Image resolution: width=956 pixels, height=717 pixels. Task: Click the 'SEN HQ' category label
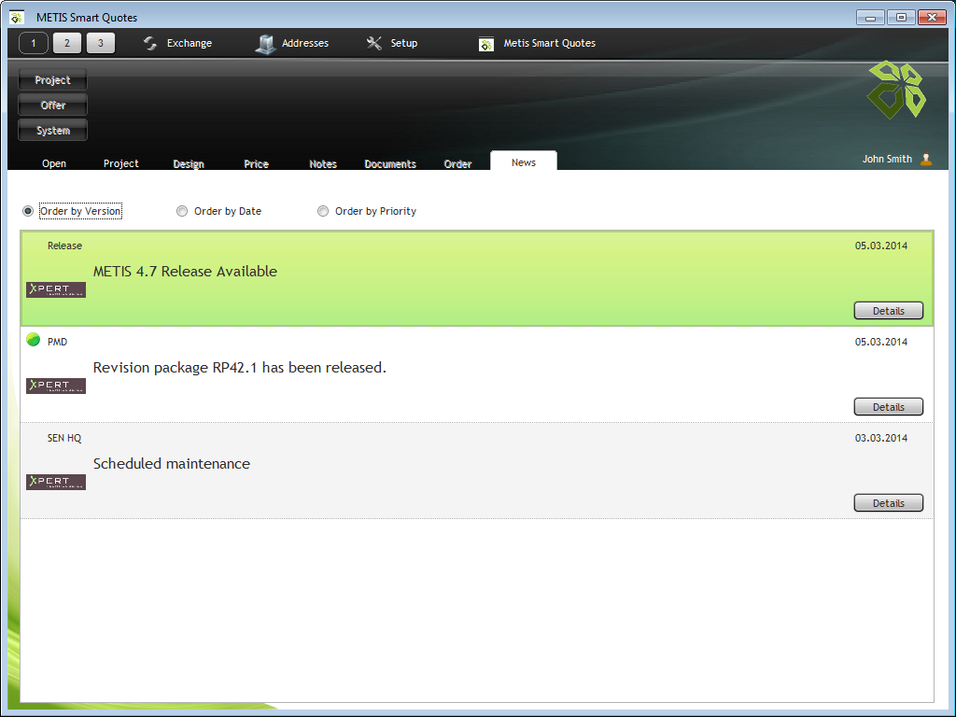coord(64,438)
